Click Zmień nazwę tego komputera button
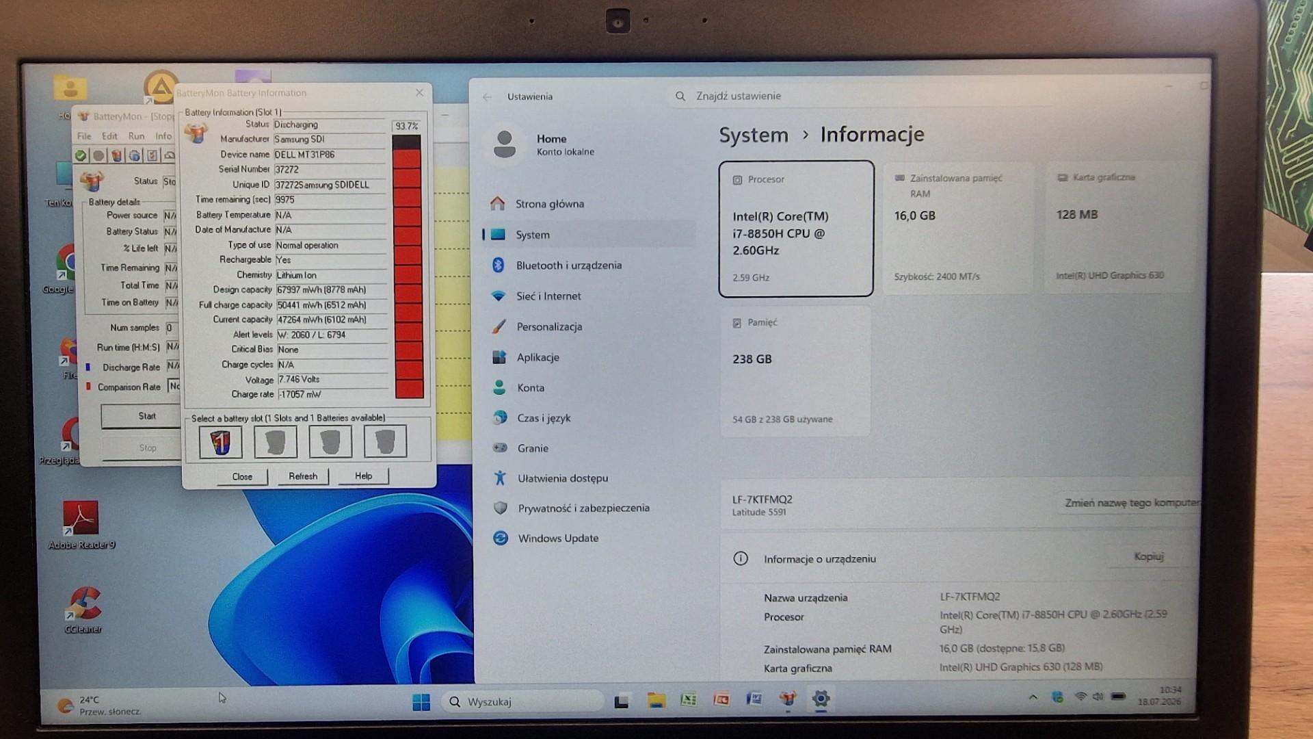Screen dimensions: 1313x739 pyautogui.click(x=1130, y=503)
